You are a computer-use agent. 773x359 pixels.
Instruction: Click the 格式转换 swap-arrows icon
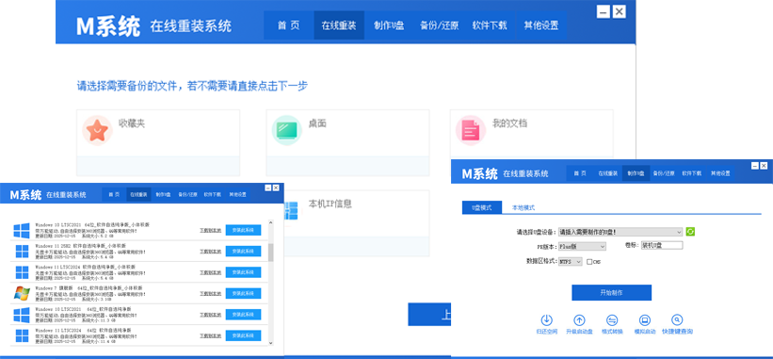612,319
